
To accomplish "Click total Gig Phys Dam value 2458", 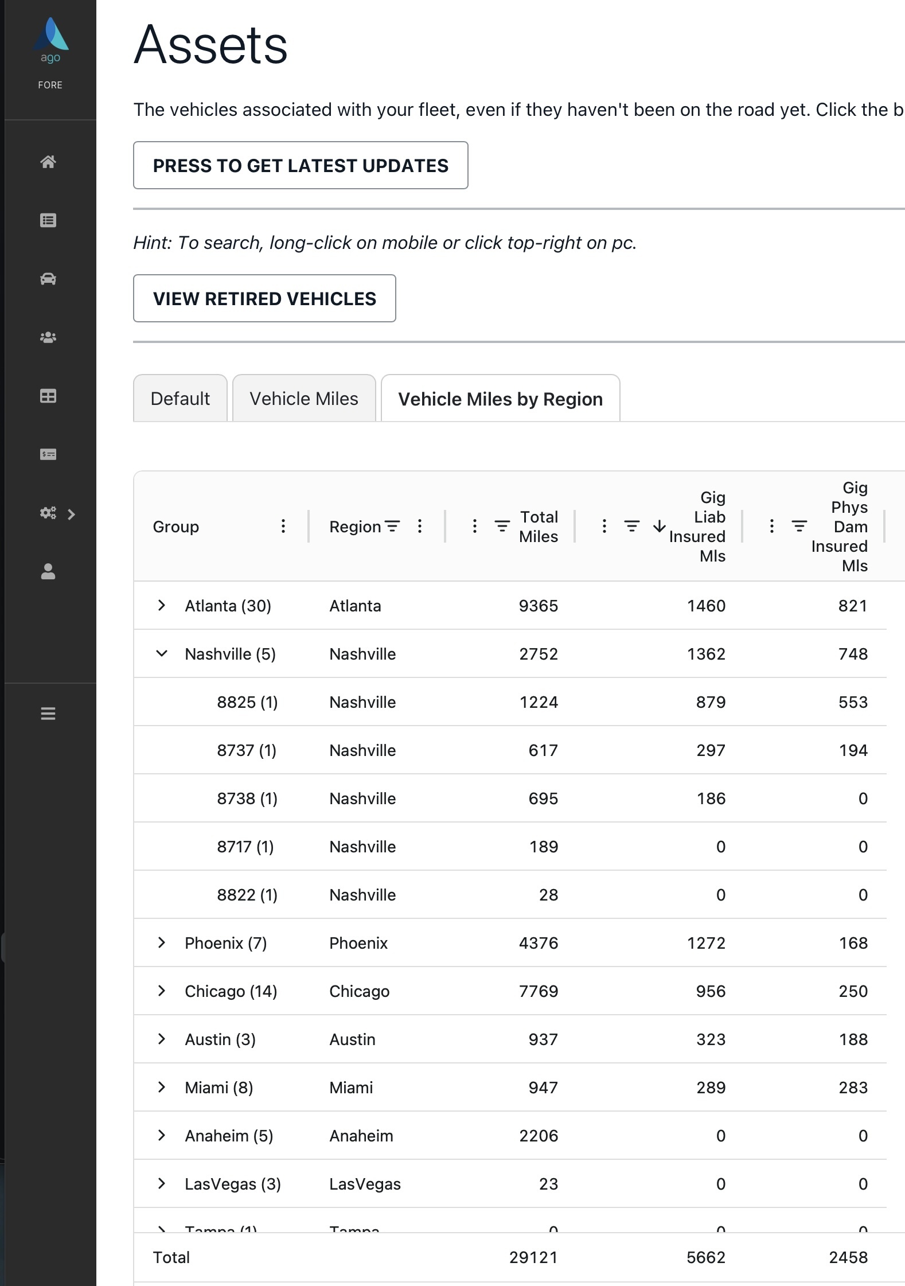I will pos(848,1257).
